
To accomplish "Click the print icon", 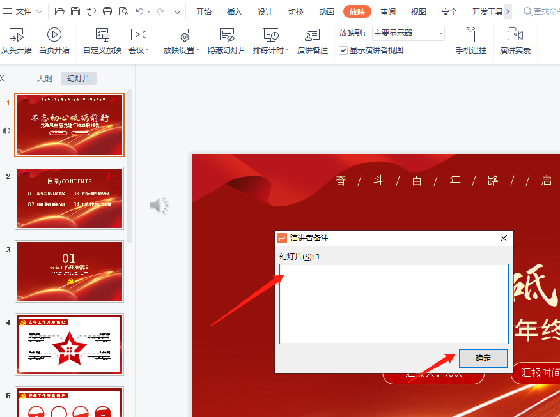I will pyautogui.click(x=107, y=11).
